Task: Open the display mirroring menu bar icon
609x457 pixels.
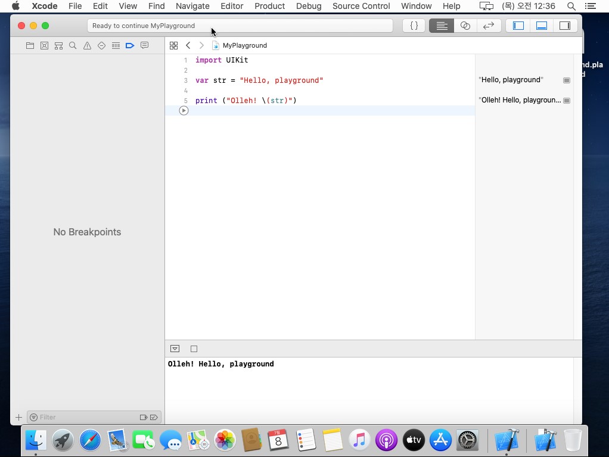Action: coord(486,6)
